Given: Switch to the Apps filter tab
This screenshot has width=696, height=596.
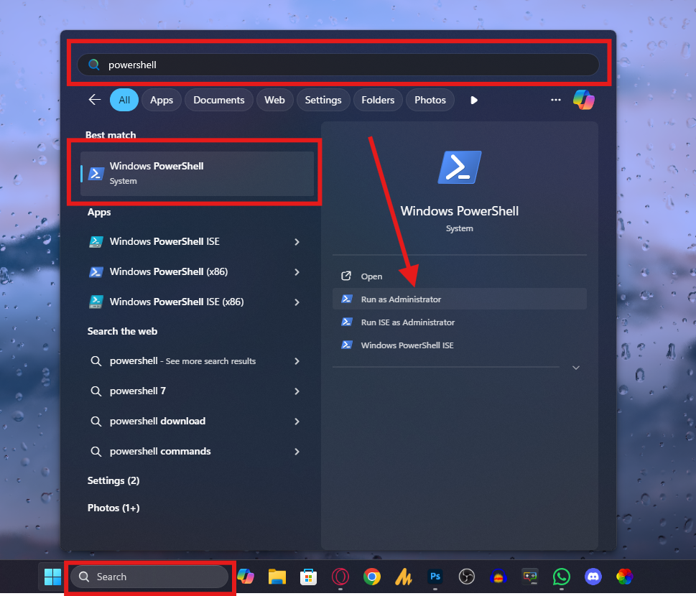Looking at the screenshot, I should click(x=162, y=100).
